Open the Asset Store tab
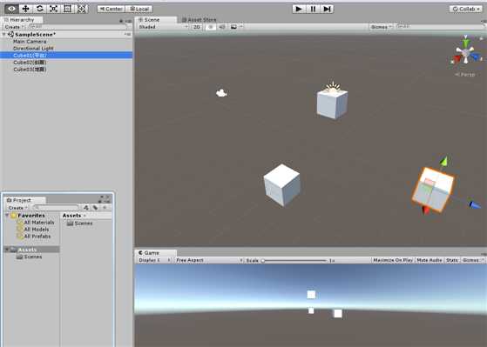 (200, 19)
